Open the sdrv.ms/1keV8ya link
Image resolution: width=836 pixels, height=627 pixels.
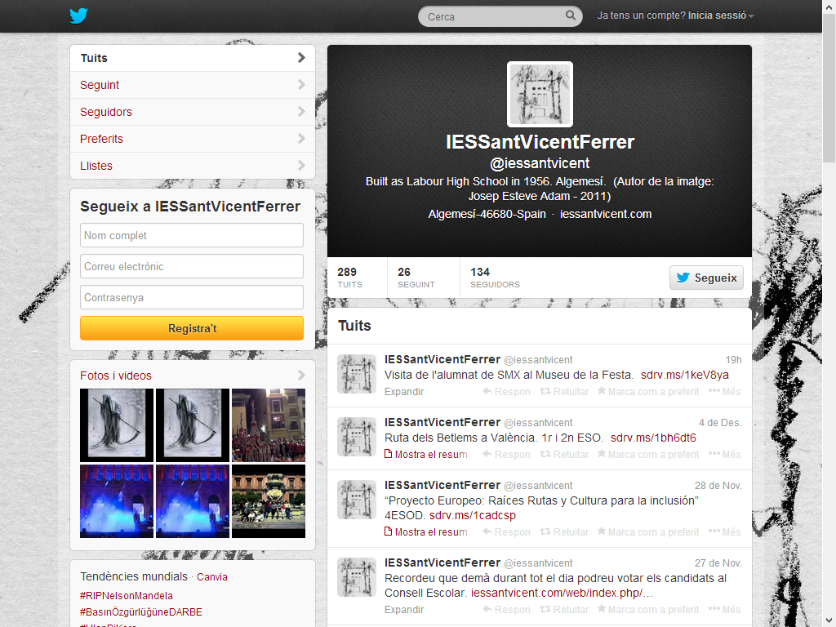685,376
